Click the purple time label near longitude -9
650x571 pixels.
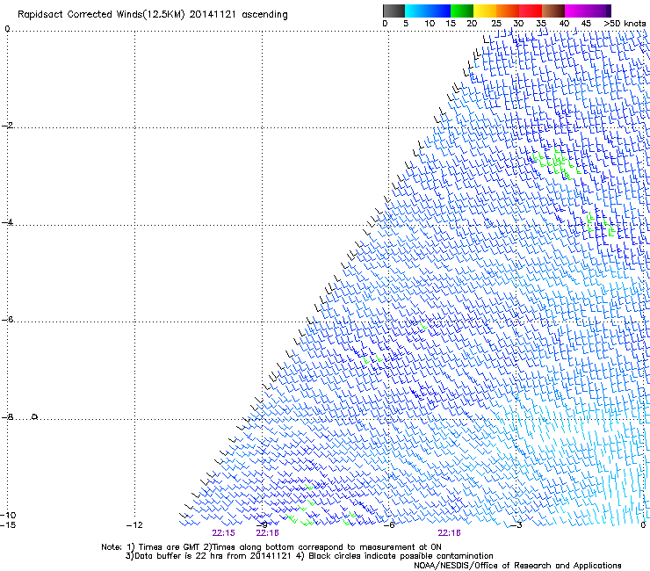pos(267,533)
